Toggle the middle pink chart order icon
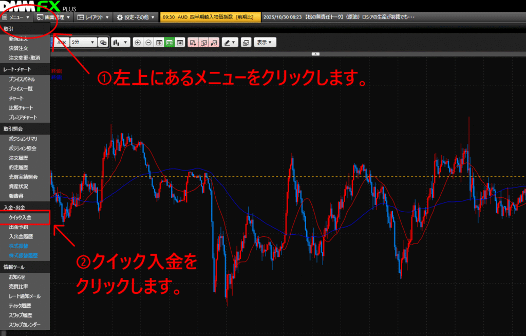The width and height of the screenshot is (526, 336). (203, 42)
